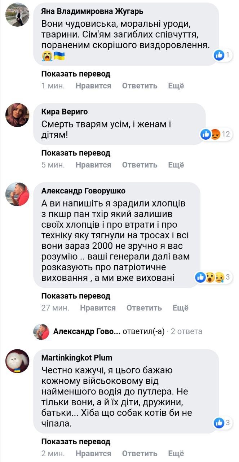Viewport: 239px width, 462px height.
Task: Click Кира Вериго's profile avatar
Action: [x=17, y=115]
